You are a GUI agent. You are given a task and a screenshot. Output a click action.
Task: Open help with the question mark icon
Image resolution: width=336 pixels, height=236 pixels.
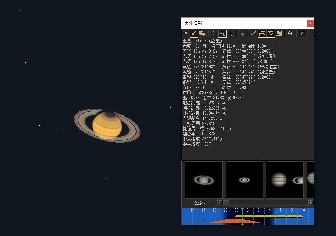coord(301,33)
